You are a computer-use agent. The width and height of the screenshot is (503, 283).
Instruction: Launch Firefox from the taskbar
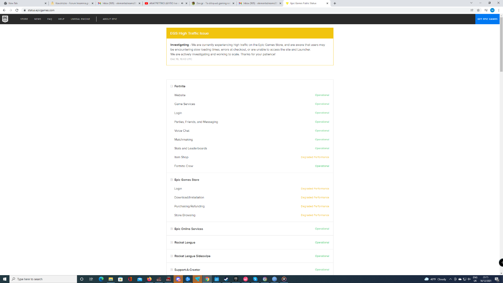click(x=149, y=279)
